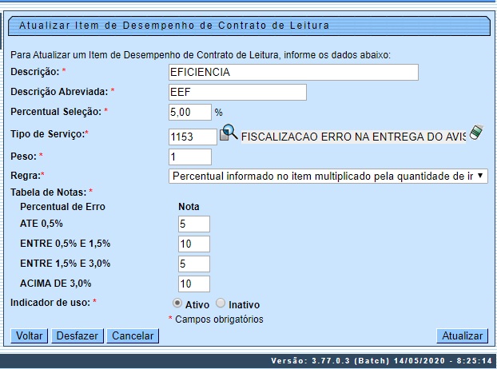Click the Descrição Abreviada field with EEF
Image resolution: width=497 pixels, height=369 pixels.
(237, 92)
